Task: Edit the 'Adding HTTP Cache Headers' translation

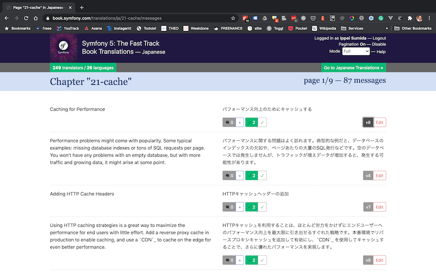Action: tap(379, 207)
